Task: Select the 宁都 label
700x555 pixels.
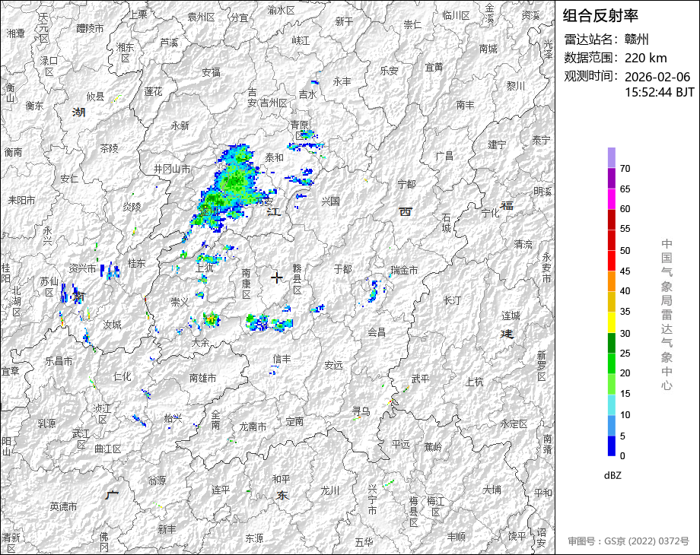Action: (x=406, y=184)
